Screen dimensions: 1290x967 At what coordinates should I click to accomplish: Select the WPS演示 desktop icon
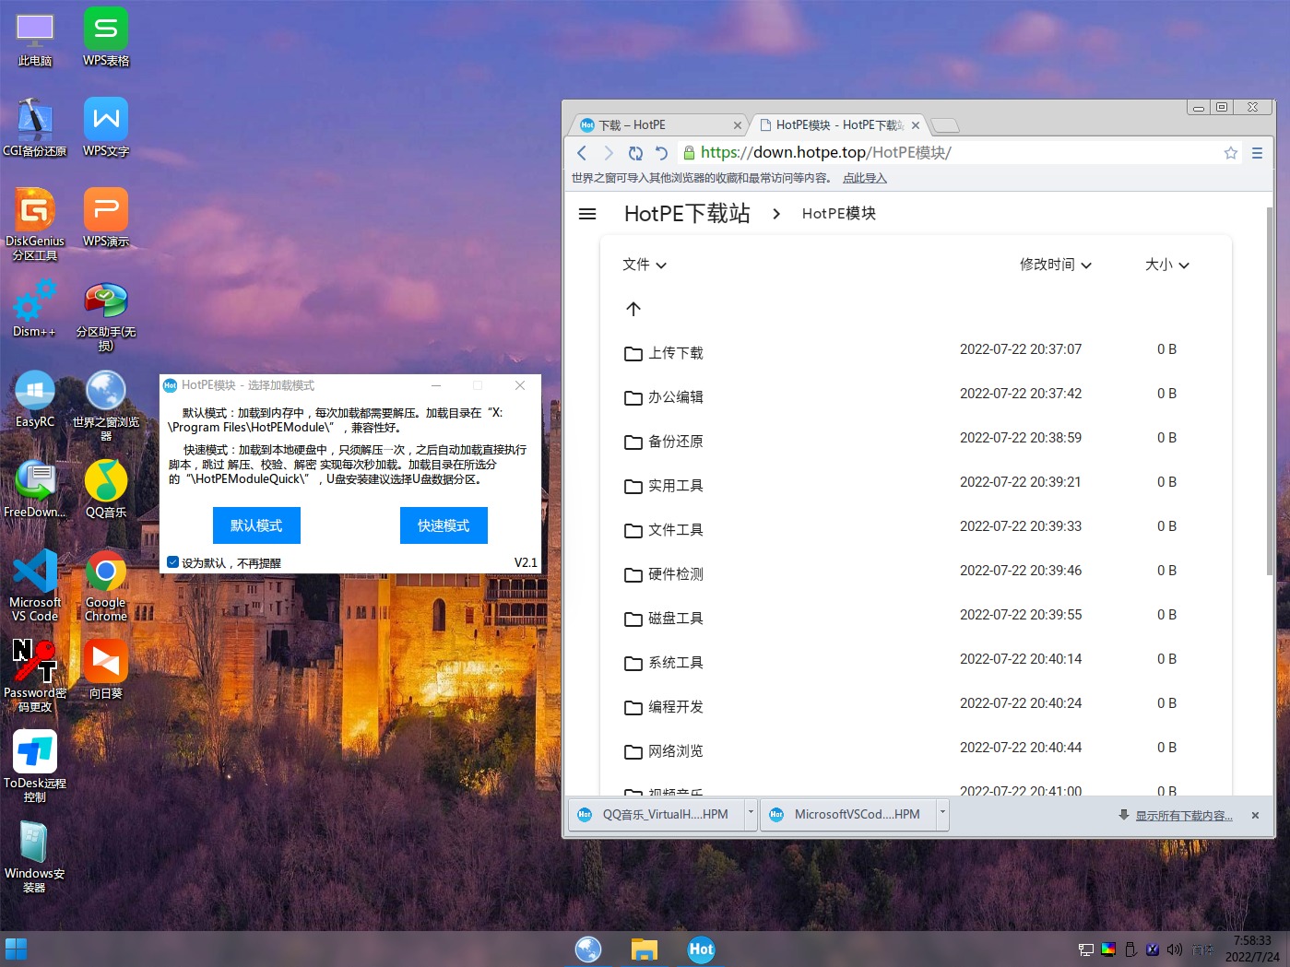106,219
